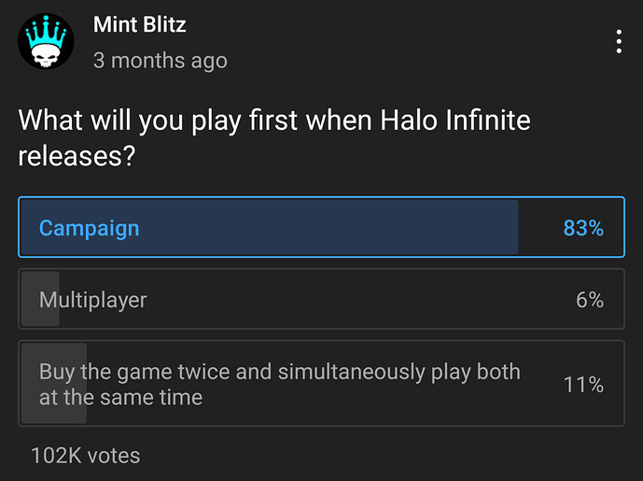Click the word 'Campaign' label
The height and width of the screenshot is (481, 643).
click(89, 228)
